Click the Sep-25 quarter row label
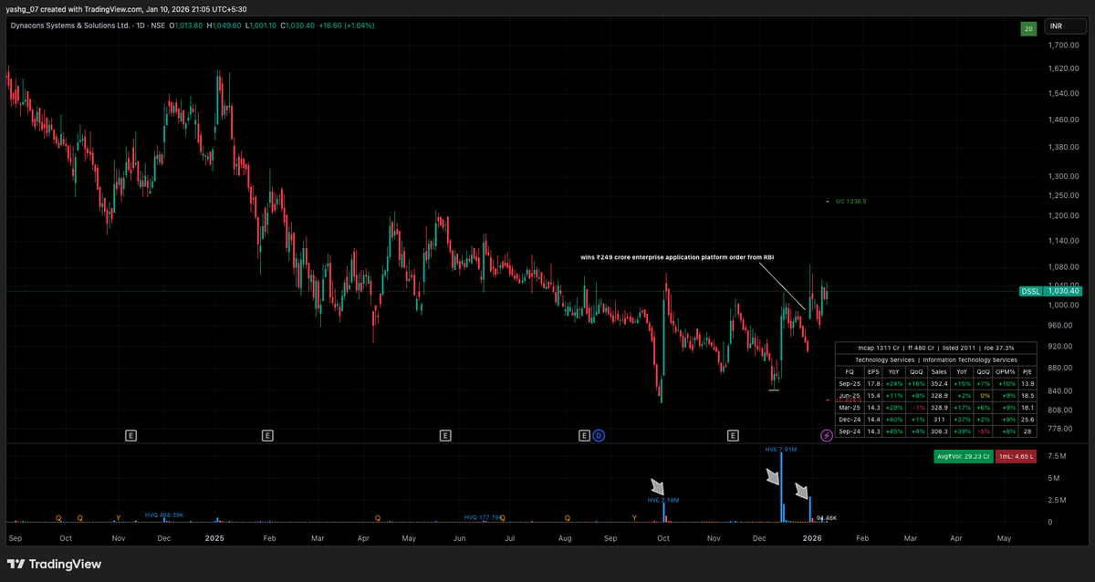1095x582 pixels. 850,384
